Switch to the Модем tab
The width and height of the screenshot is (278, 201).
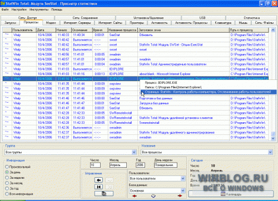51,23
